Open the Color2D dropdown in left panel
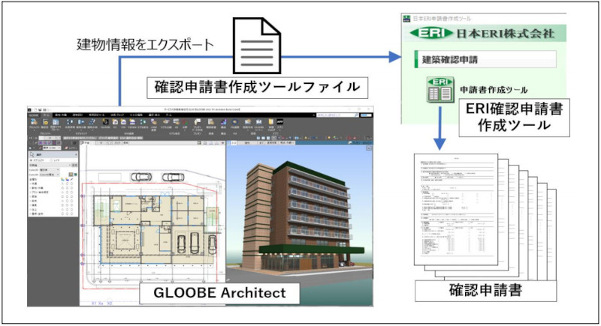The width and height of the screenshot is (601, 326). (x=50, y=169)
